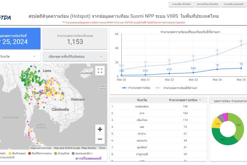Click the light blue last-year series legend marker
The image size is (247, 165).
point(158,88)
